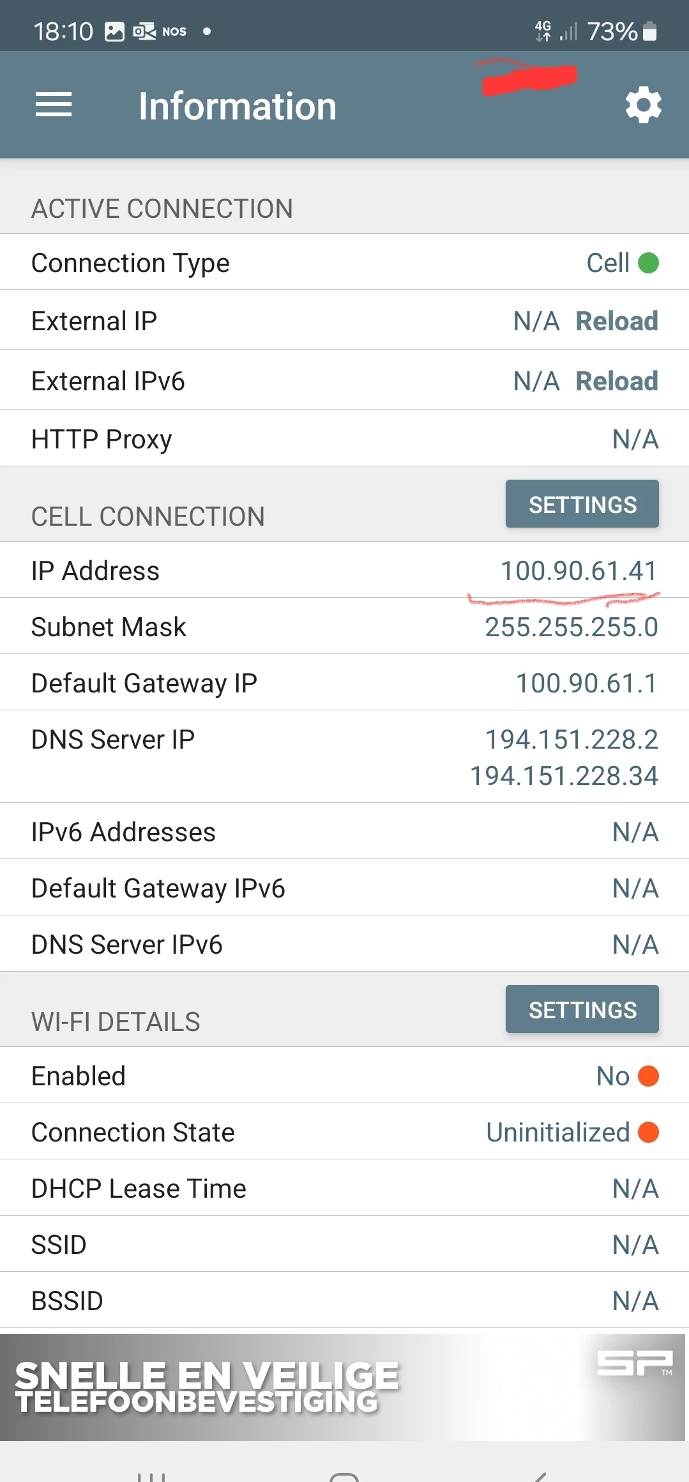
Task: Open the SP phone mount advertisement banner
Action: 344,1387
